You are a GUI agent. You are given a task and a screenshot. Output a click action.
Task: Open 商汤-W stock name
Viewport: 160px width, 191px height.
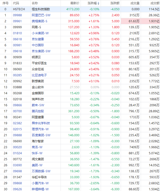pyautogui.click(x=37, y=147)
